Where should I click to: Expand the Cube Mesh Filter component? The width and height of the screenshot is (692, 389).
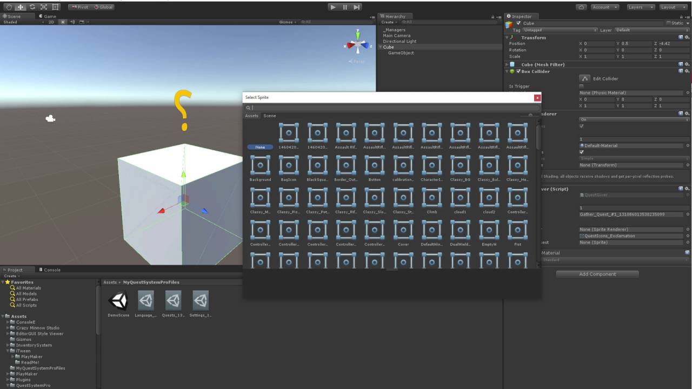pyautogui.click(x=507, y=64)
